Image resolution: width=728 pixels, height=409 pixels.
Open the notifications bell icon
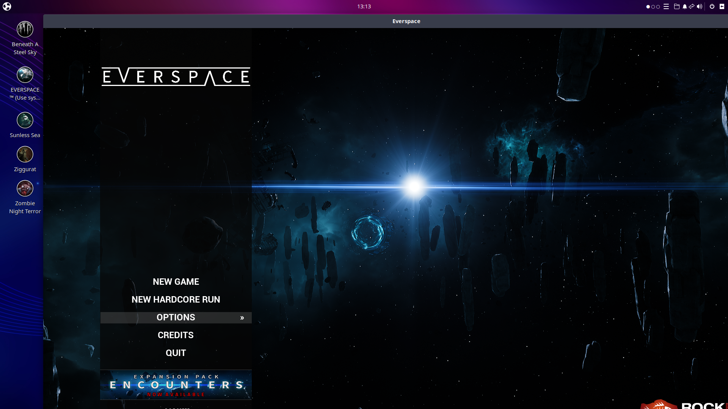click(x=684, y=6)
